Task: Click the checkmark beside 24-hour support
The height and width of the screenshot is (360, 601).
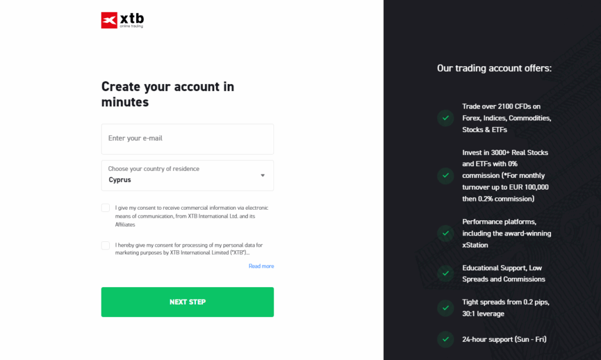Action: click(445, 339)
